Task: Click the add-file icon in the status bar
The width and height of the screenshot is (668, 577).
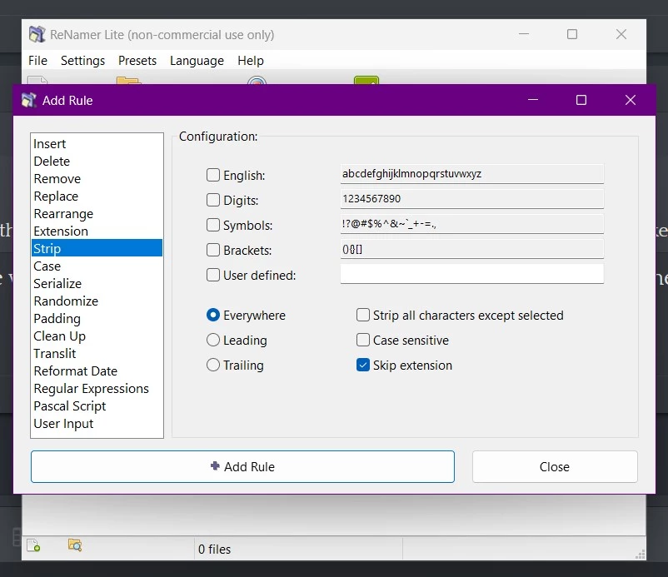Action: tap(33, 545)
